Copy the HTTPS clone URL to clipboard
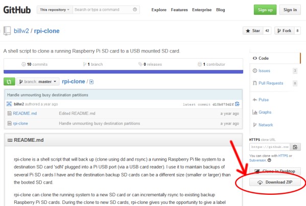Image resolution: width=306 pixels, height=206 pixels. [x=295, y=147]
